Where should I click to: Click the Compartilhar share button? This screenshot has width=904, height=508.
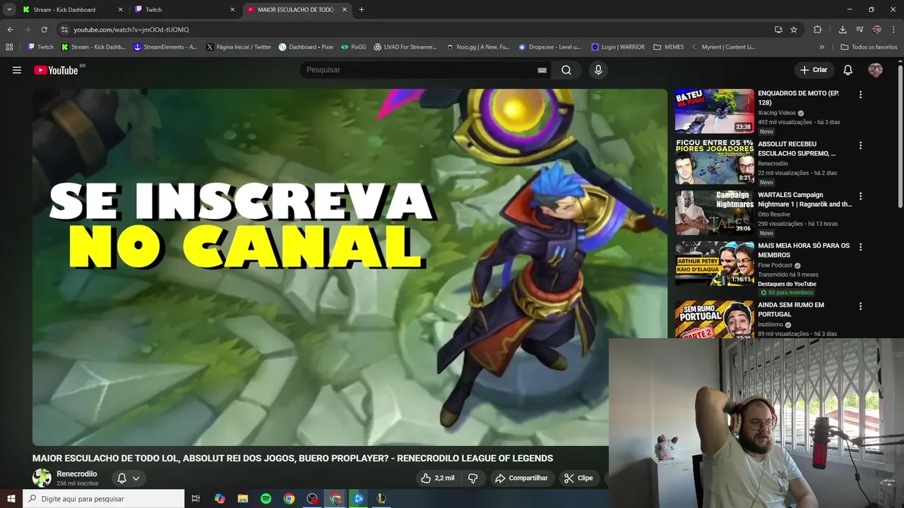tap(521, 478)
